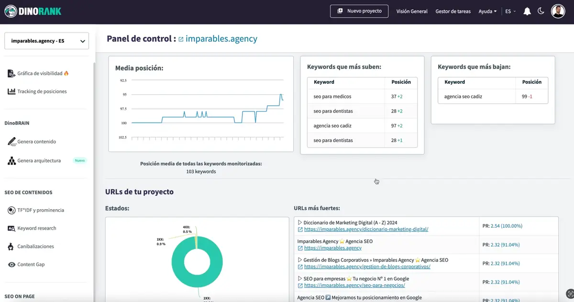574x302 pixels.
Task: Open the ES language dropdown
Action: (510, 11)
